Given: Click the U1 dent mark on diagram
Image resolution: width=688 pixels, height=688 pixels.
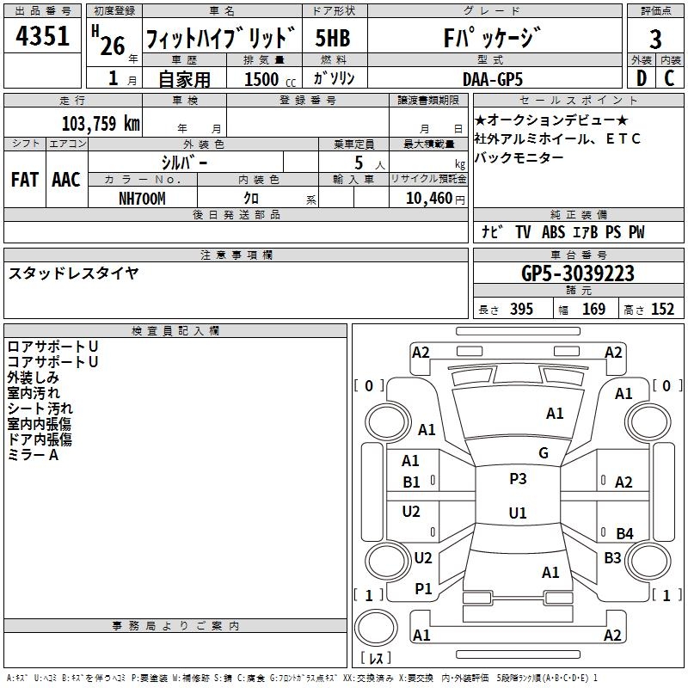Looking at the screenshot, I should point(518,513).
